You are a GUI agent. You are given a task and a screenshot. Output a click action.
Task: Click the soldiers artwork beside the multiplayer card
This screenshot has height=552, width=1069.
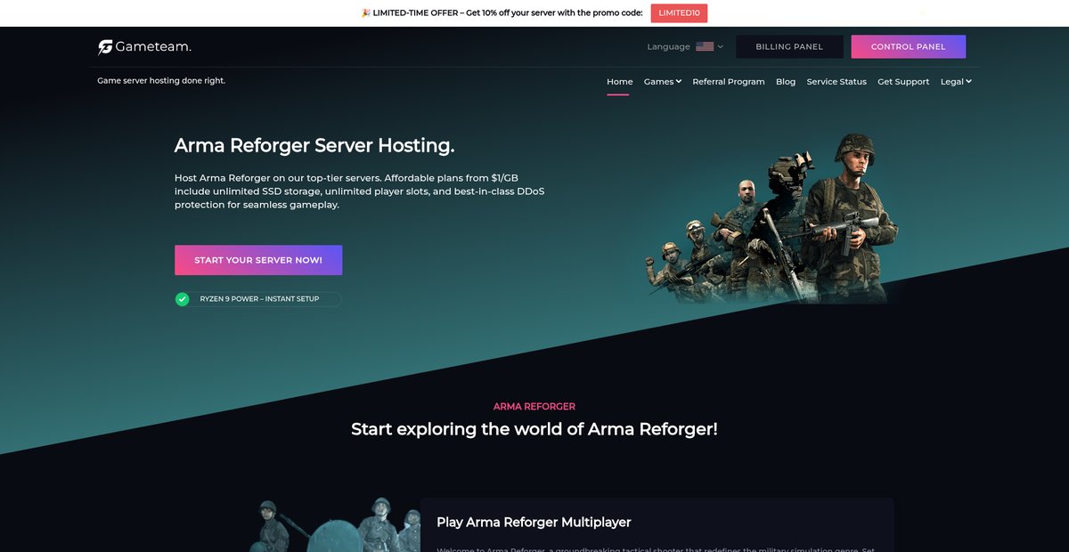coord(334,524)
